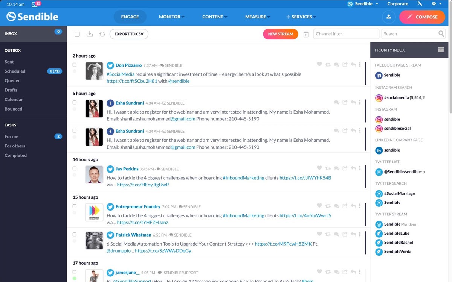Refresh the inbox stream with the refresh icon
This screenshot has width=452, height=282.
(102, 34)
